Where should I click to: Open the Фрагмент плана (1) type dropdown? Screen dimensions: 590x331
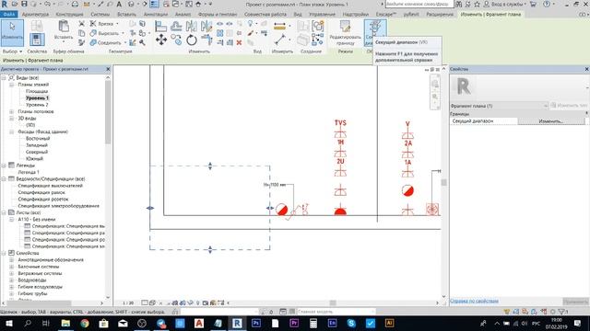499,107
